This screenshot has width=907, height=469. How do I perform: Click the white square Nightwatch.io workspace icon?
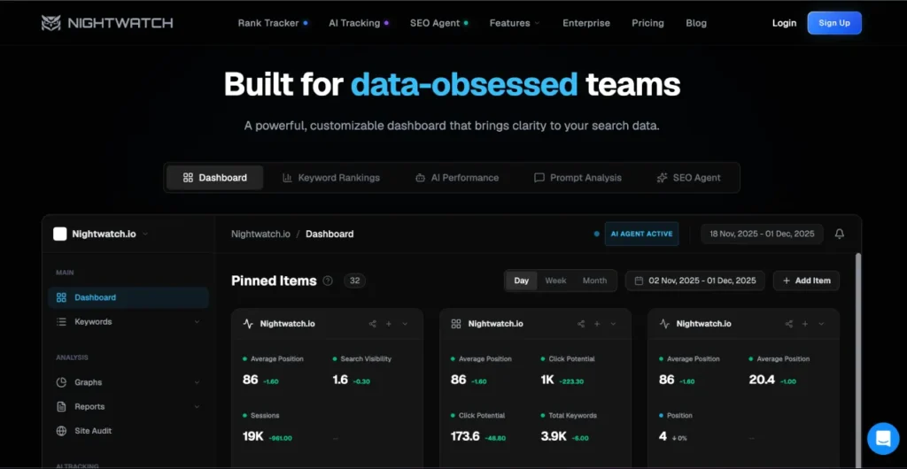coord(59,234)
